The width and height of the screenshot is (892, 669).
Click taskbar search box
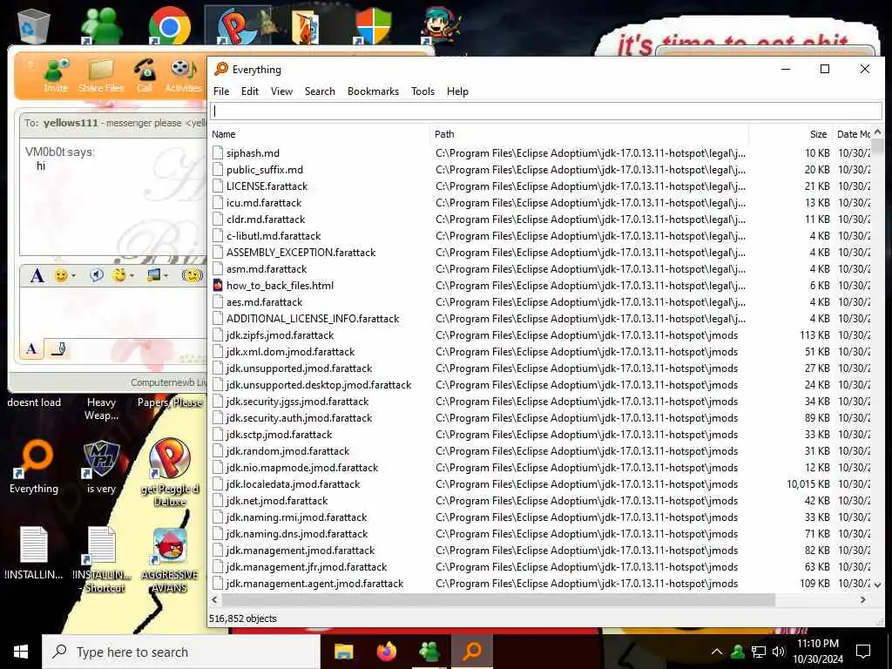pos(181,652)
